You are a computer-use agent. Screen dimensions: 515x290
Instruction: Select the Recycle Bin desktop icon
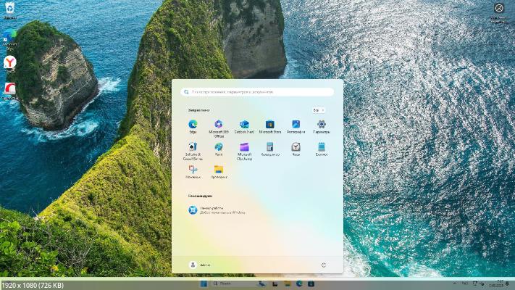click(10, 11)
